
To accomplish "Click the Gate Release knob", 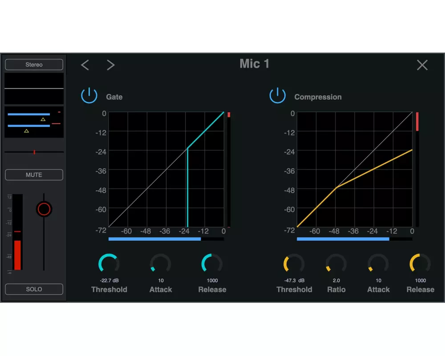I will [212, 264].
